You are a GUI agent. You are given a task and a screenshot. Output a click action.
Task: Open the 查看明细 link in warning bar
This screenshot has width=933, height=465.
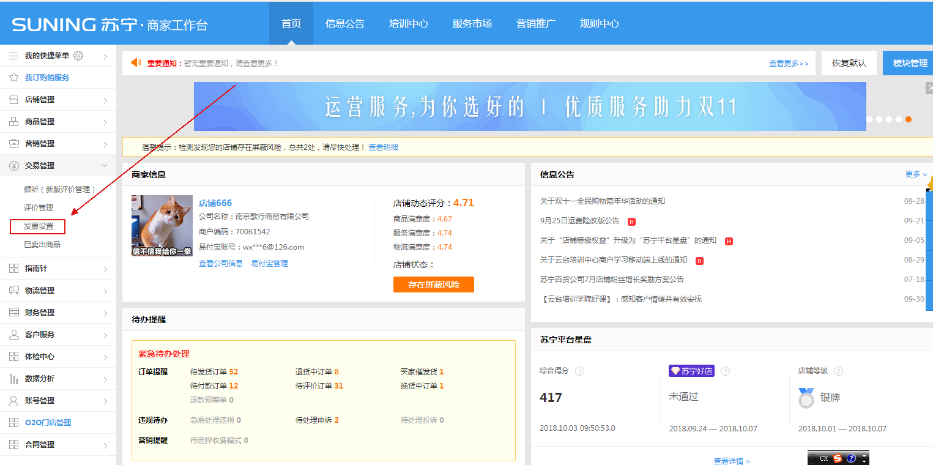point(384,147)
